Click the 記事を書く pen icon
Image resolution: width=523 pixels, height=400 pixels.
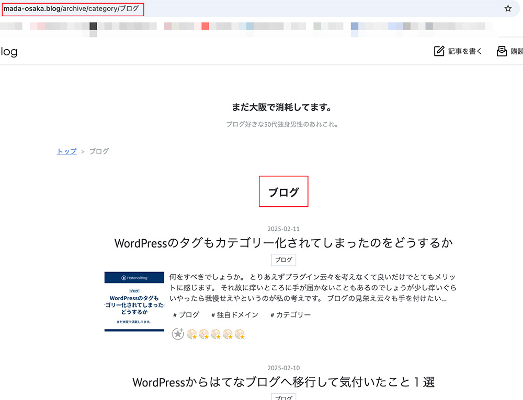[x=439, y=51]
